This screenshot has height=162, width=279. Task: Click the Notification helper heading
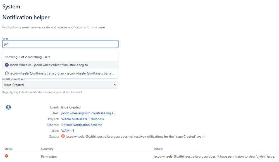tap(26, 17)
